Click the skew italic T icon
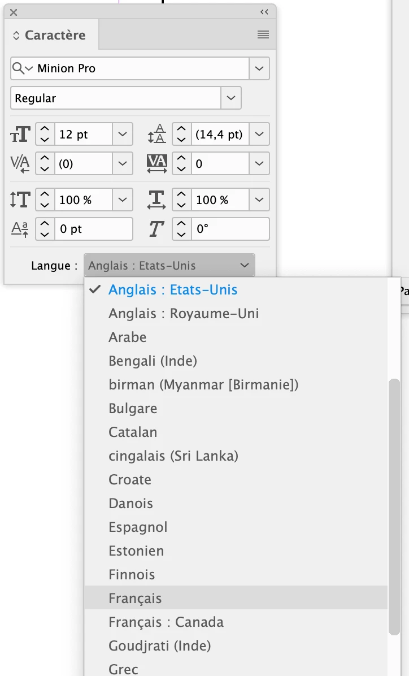409x676 pixels. click(x=156, y=229)
